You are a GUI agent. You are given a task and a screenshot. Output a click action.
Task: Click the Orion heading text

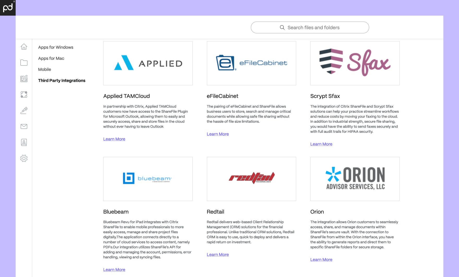(x=317, y=212)
